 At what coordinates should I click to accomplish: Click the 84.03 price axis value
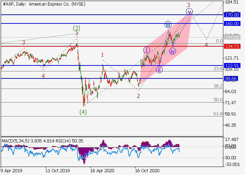[230, 92]
